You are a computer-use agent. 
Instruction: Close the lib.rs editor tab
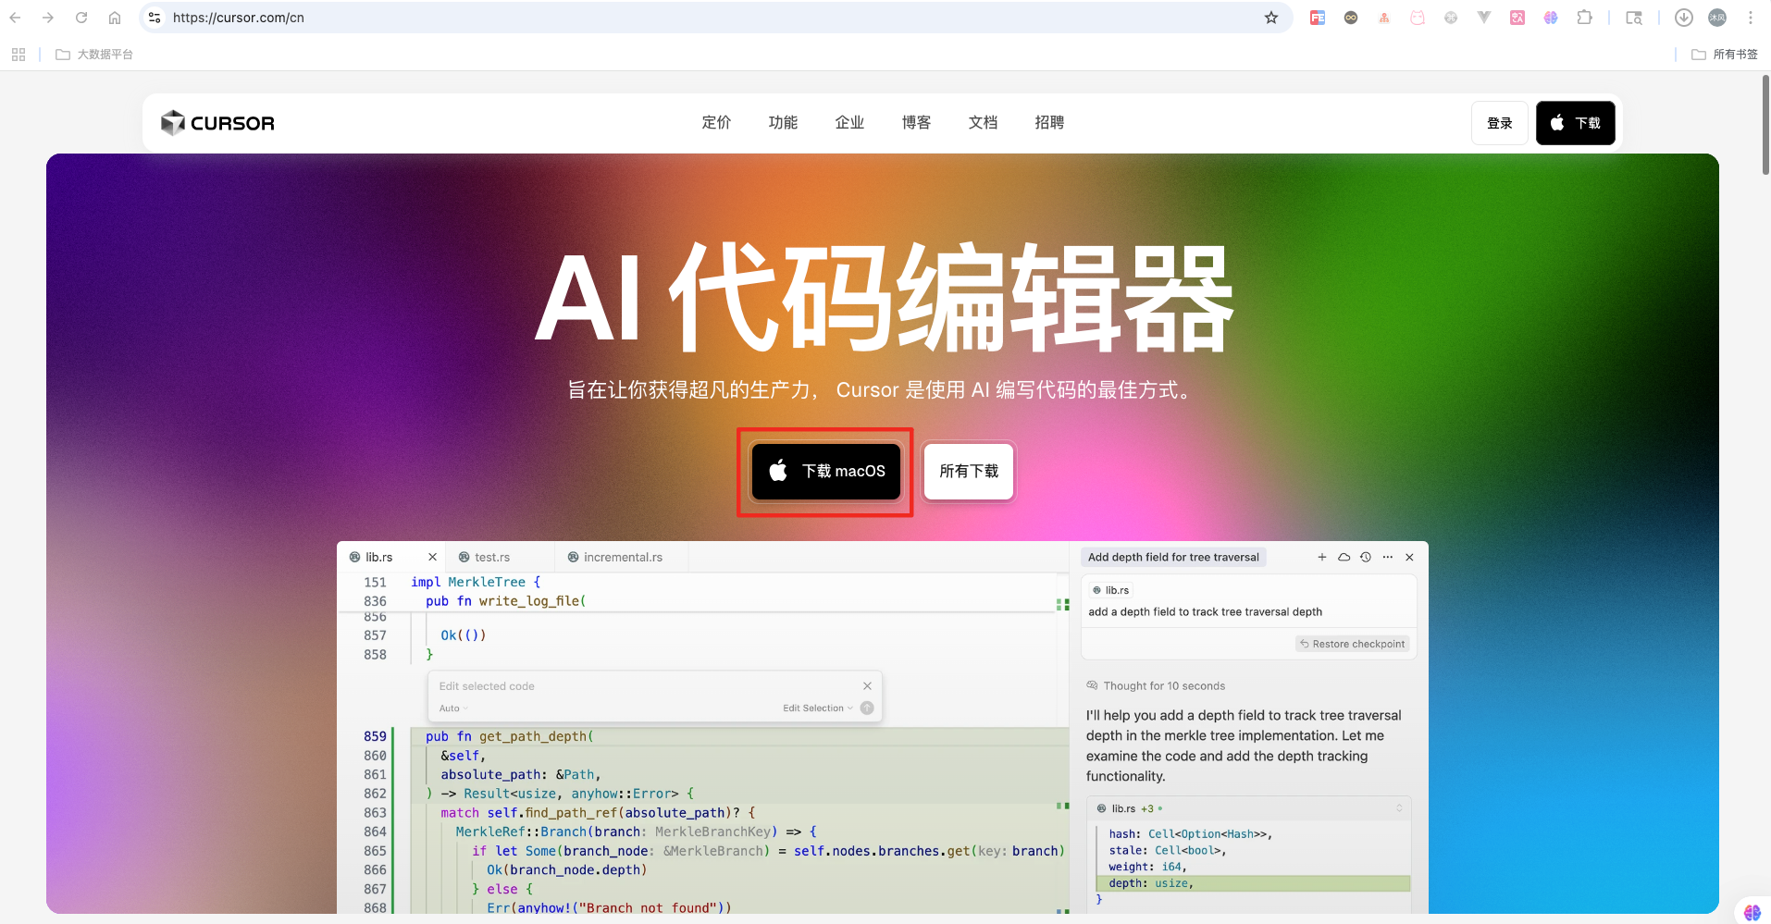[432, 557]
